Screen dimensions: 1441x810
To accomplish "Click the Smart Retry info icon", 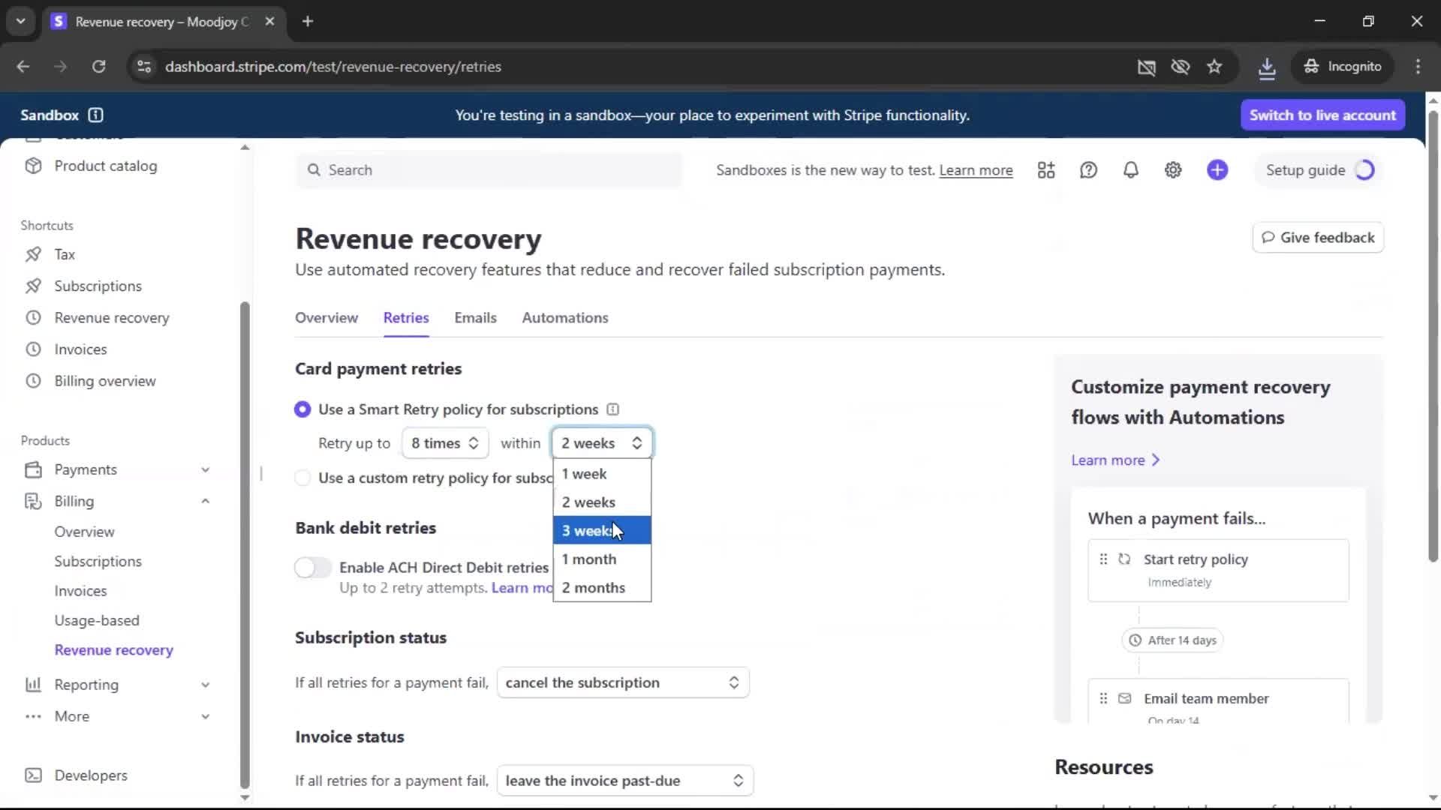I will click(612, 409).
